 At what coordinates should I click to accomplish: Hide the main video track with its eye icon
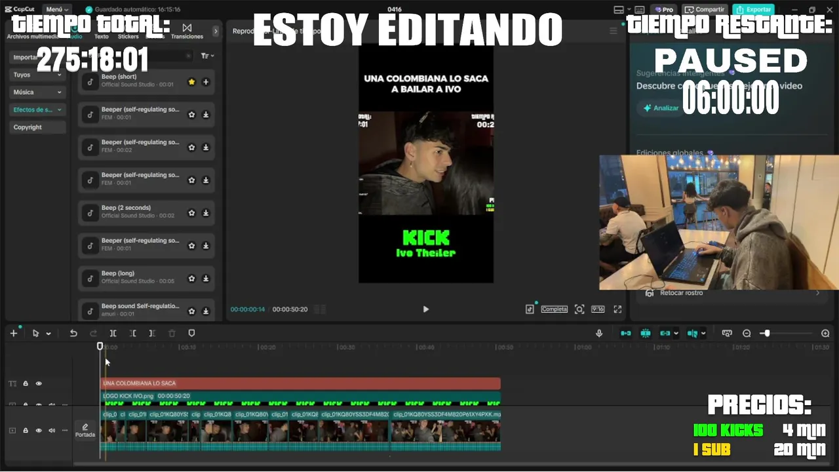(39, 431)
